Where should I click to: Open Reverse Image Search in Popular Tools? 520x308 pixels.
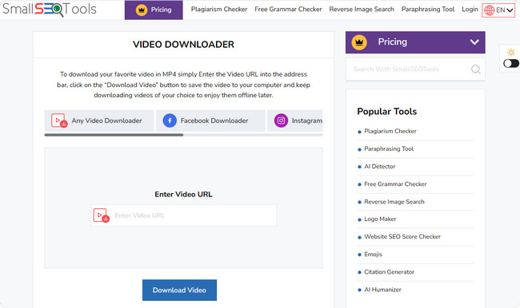394,202
